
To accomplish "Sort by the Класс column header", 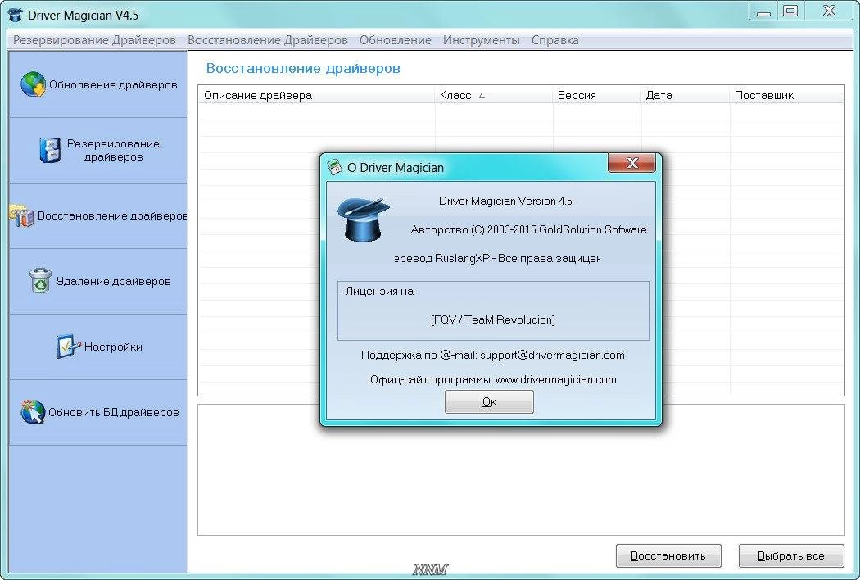I will [x=494, y=95].
